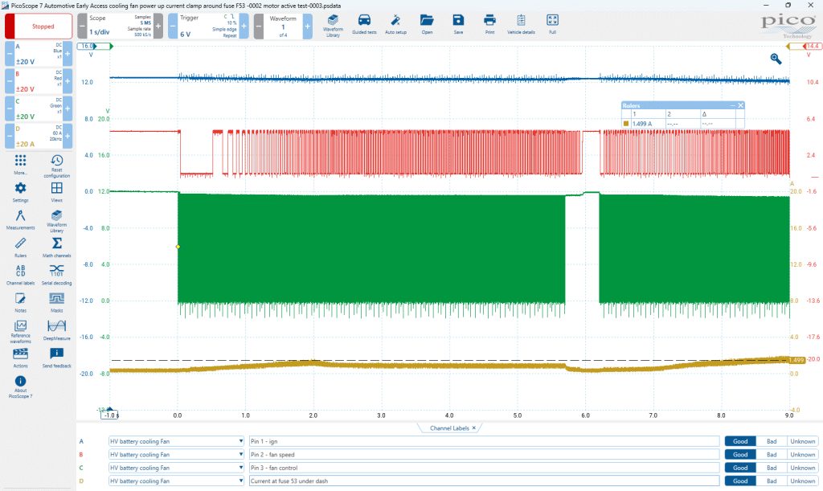
Task: Open the Measurements tool
Action: tap(20, 219)
